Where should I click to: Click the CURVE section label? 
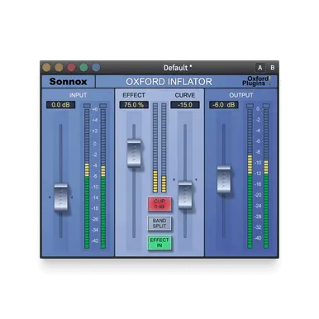tap(185, 95)
